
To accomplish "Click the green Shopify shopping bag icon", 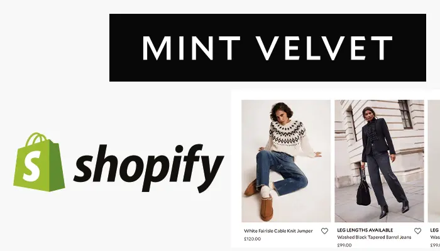I will coord(39,162).
